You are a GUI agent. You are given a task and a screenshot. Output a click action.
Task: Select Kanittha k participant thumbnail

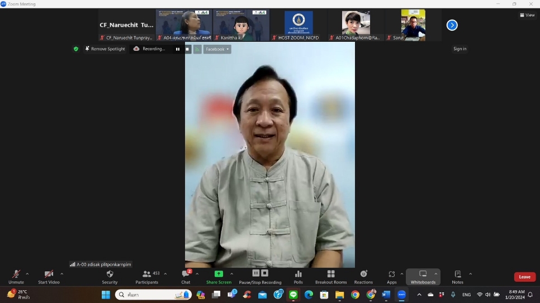point(241,25)
